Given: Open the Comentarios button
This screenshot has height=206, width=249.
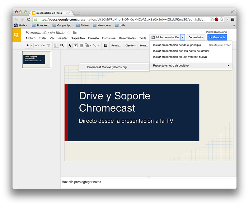Looking at the screenshot, I should [x=196, y=37].
